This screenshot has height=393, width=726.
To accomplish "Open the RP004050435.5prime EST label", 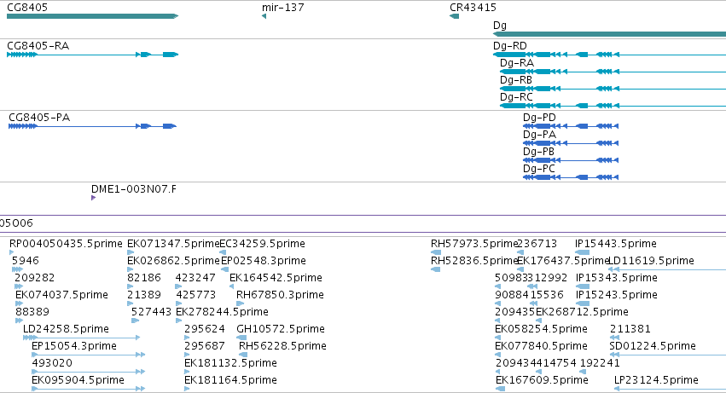I will 66,244.
